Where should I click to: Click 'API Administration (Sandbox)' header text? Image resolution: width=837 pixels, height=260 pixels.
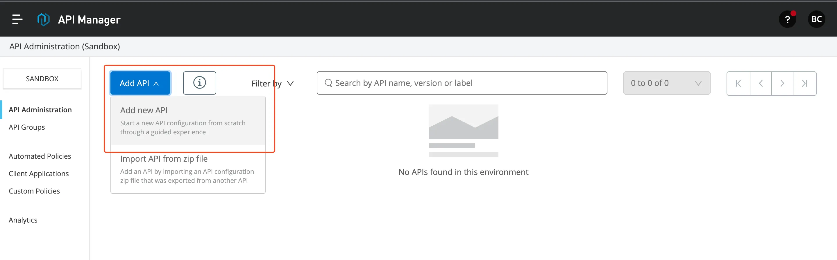pos(65,46)
